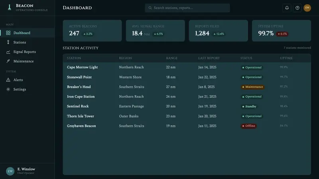Click the 22 nm range value
319x179 pixels.
click(x=171, y=67)
